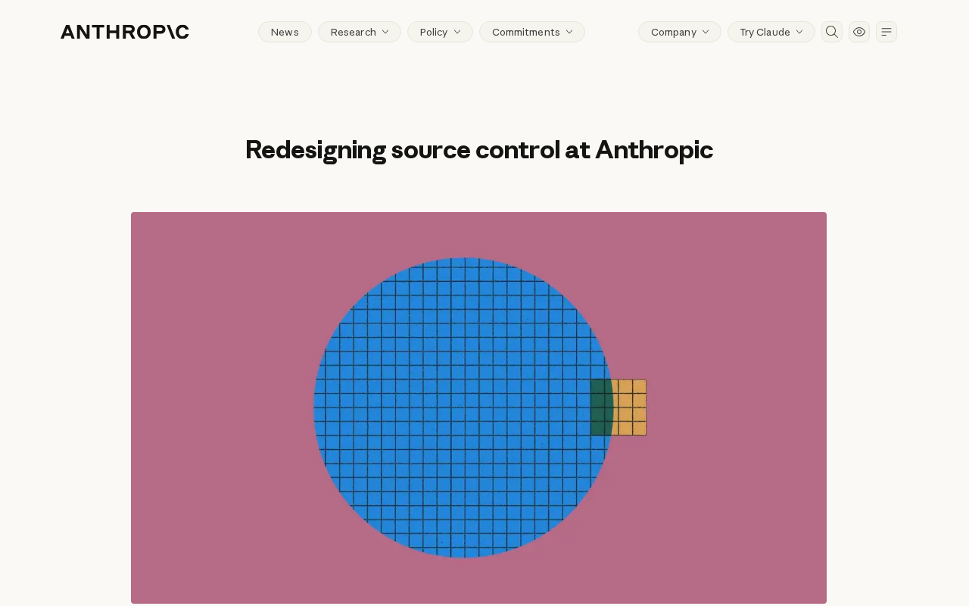Toggle the eye visibility icon

click(x=859, y=32)
